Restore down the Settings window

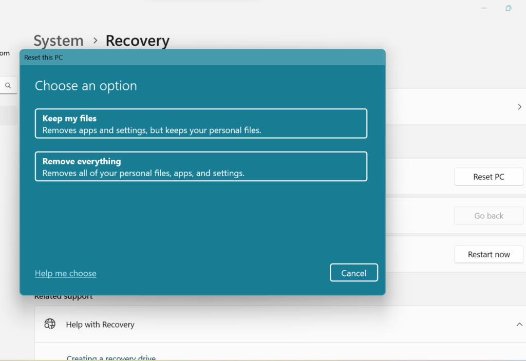tap(509, 8)
